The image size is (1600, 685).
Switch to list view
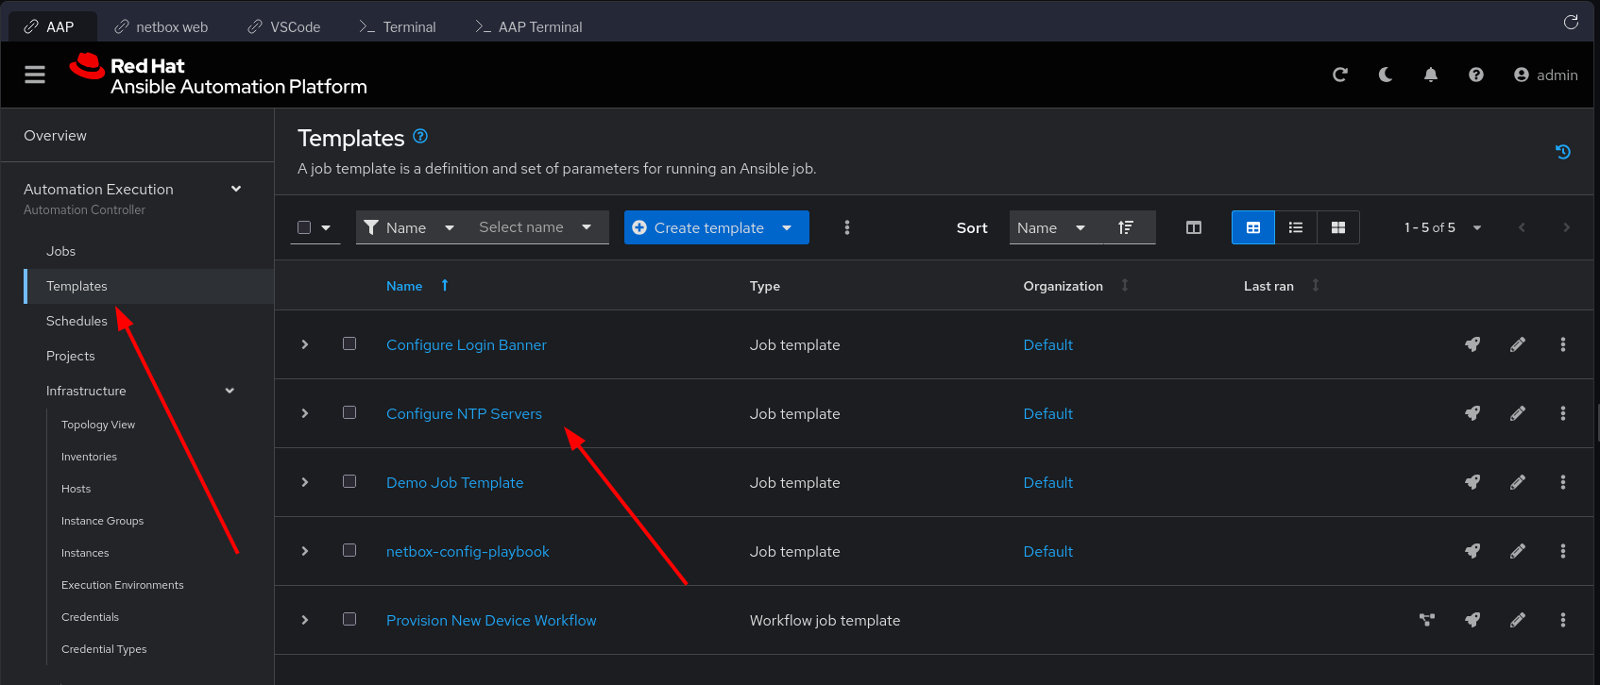tap(1296, 227)
